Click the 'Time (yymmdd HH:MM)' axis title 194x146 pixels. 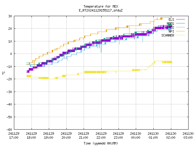101,143
